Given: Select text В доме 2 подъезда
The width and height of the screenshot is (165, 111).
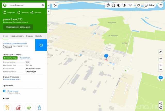Looking at the screenshot, I should click(11, 77).
